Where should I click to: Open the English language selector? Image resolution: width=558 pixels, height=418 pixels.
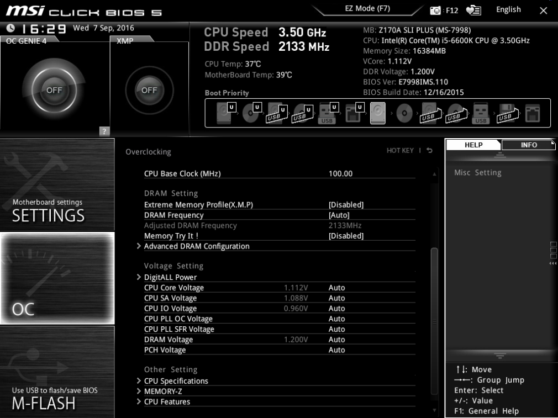[508, 9]
